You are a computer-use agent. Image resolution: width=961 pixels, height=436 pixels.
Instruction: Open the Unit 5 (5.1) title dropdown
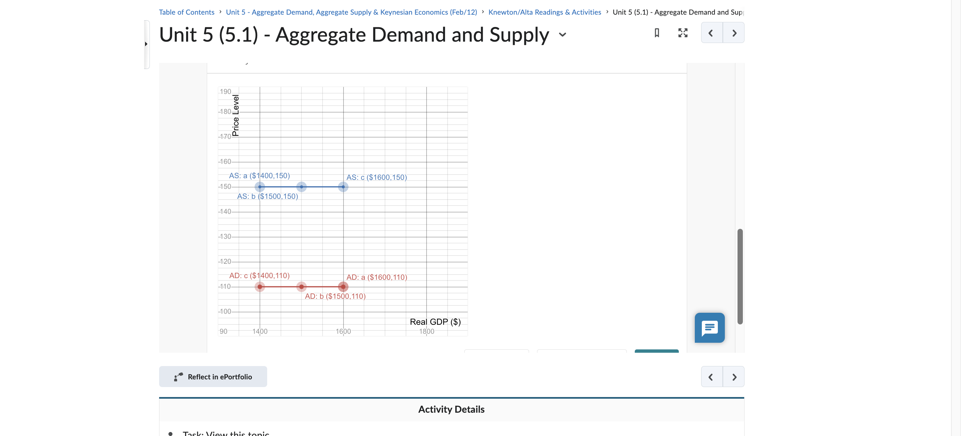563,35
